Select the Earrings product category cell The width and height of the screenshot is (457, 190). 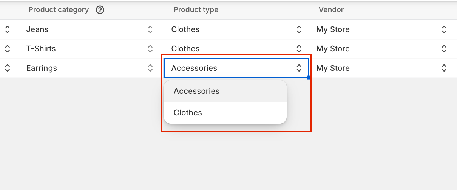pos(91,68)
